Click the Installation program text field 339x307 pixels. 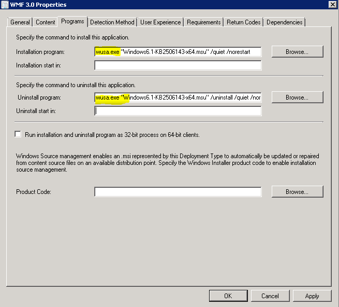178,52
